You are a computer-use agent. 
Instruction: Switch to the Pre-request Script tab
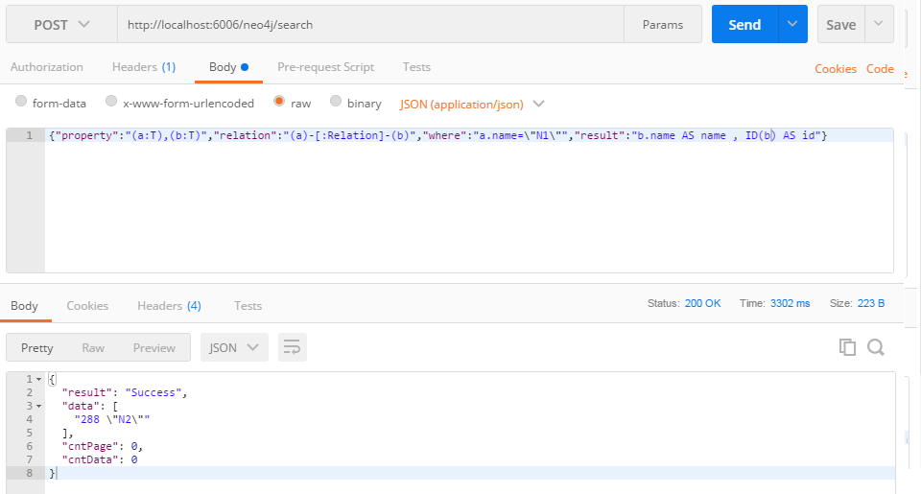325,67
